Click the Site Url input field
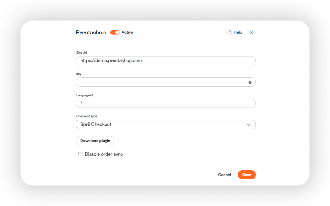Image resolution: width=330 pixels, height=206 pixels. pyautogui.click(x=166, y=60)
